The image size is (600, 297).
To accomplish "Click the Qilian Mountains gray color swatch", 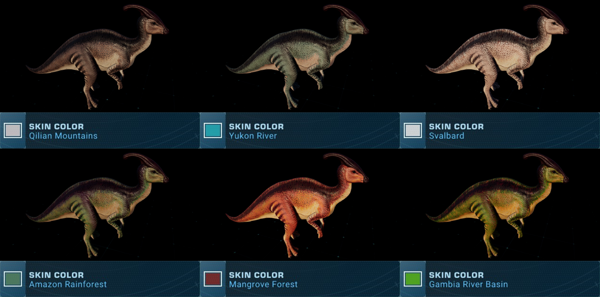I will click(x=13, y=131).
